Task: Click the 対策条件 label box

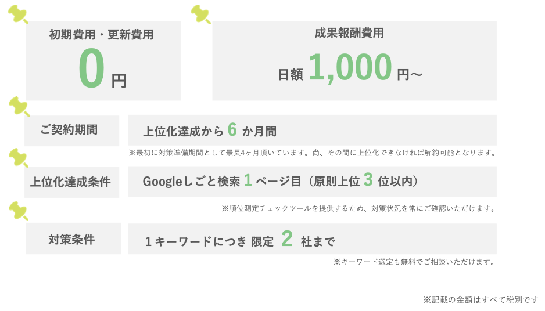Action: click(73, 238)
